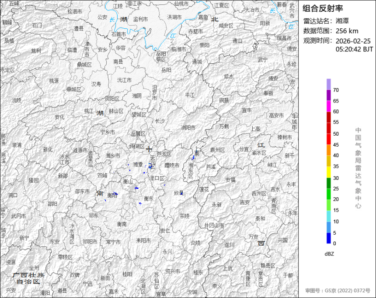Click the 汉寿 map label
The height and width of the screenshot is (298, 376).
[96, 84]
